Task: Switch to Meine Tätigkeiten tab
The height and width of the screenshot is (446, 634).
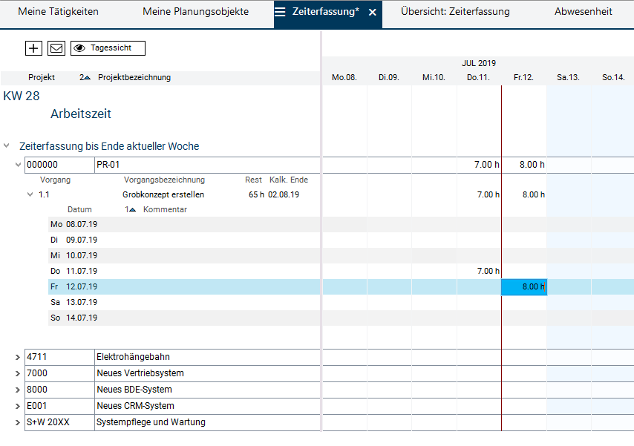Action: 58,12
